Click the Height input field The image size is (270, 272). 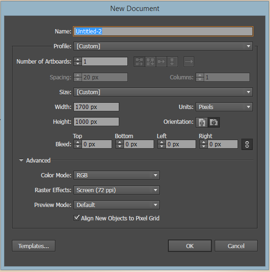(x=96, y=122)
